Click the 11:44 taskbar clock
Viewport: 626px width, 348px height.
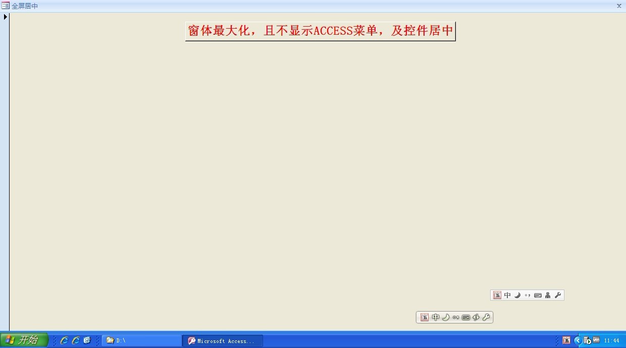coord(611,341)
